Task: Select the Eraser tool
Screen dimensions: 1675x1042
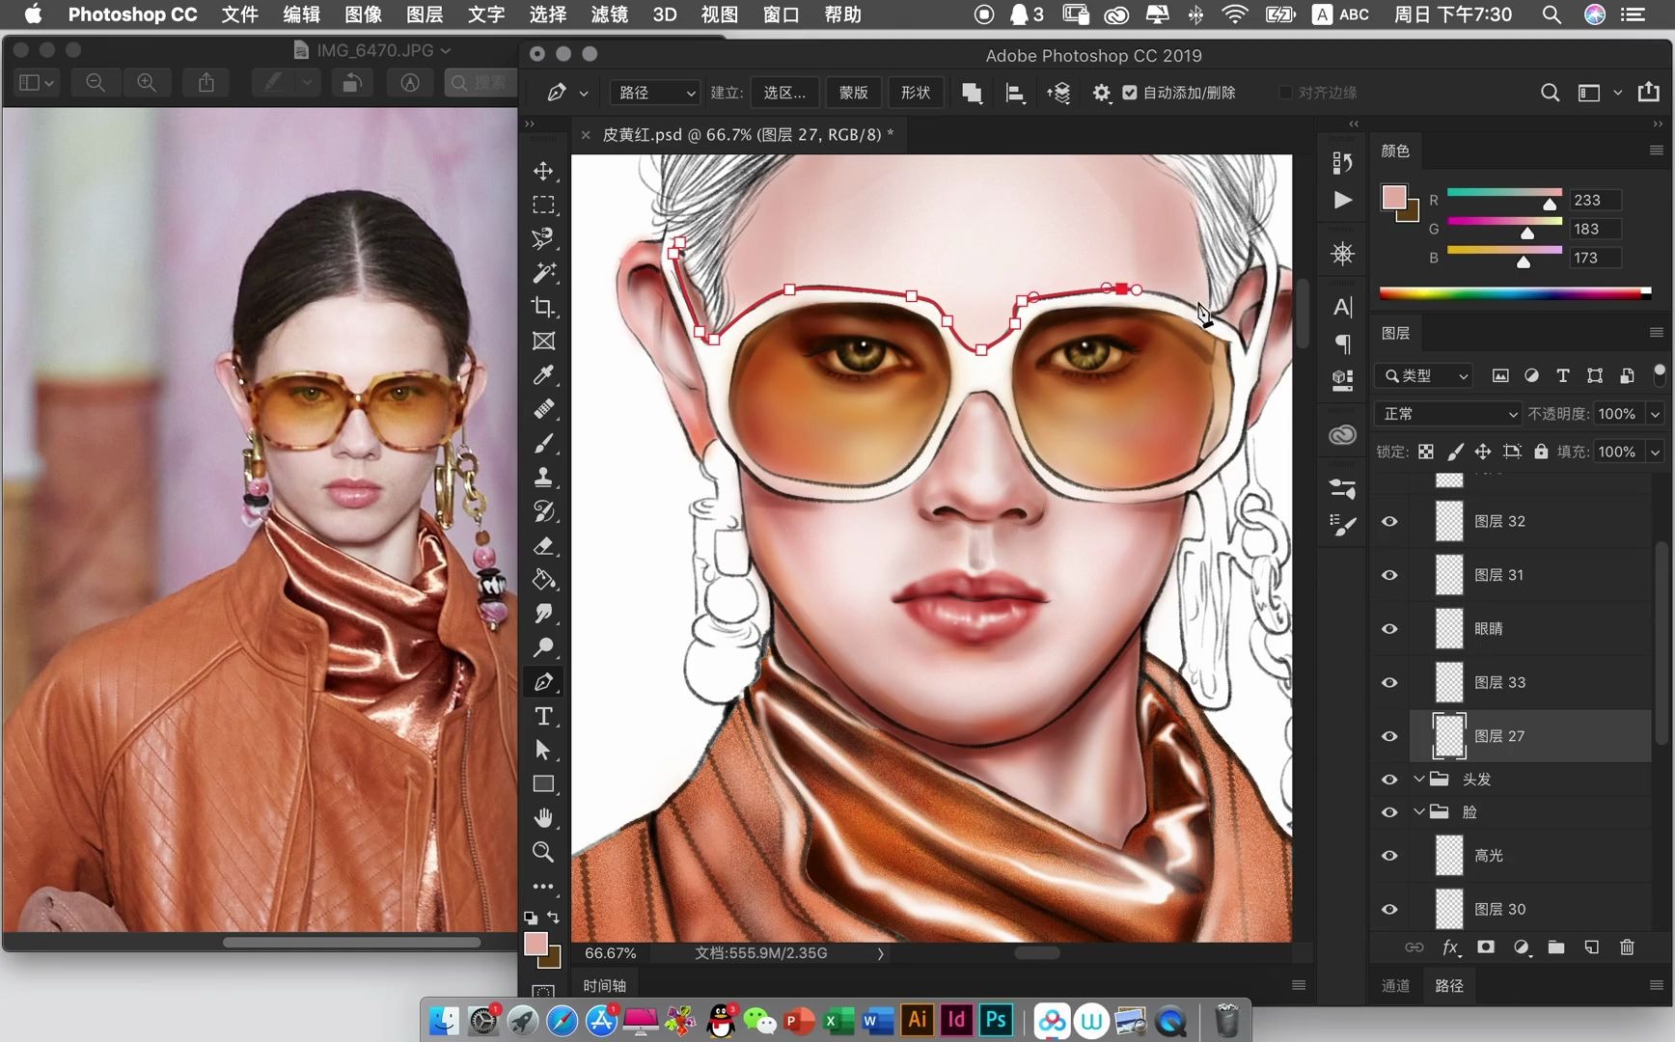Action: point(543,546)
